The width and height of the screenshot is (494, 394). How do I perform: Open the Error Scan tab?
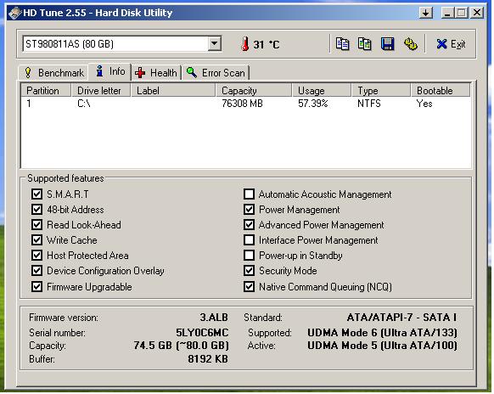[x=216, y=73]
